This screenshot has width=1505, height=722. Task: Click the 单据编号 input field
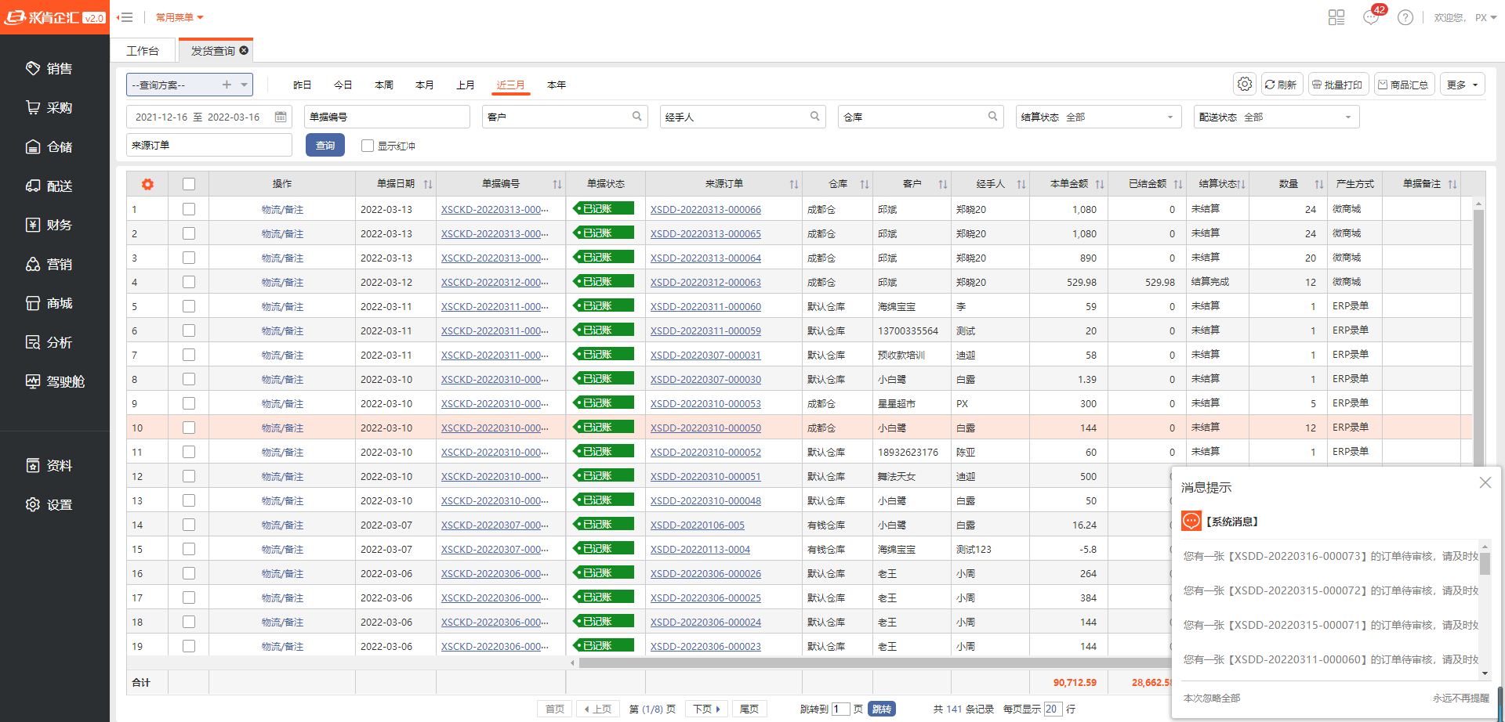pyautogui.click(x=386, y=117)
